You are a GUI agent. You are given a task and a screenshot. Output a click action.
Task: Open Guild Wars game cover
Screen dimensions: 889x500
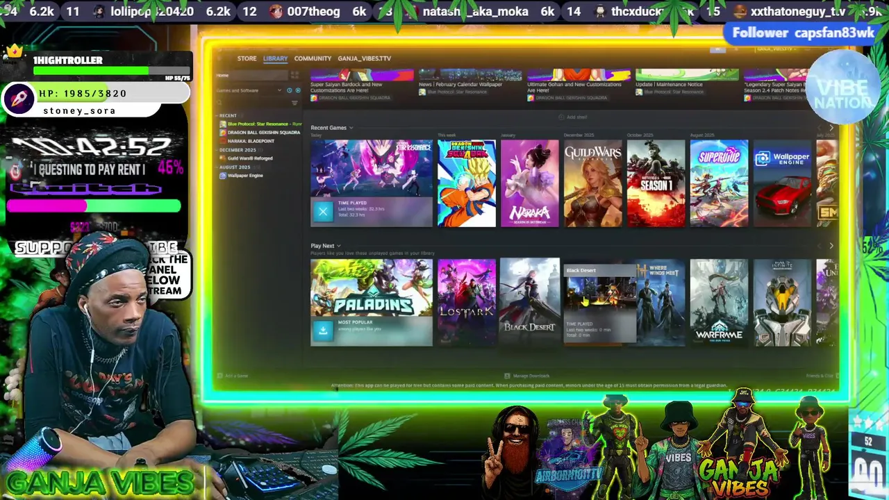[593, 183]
